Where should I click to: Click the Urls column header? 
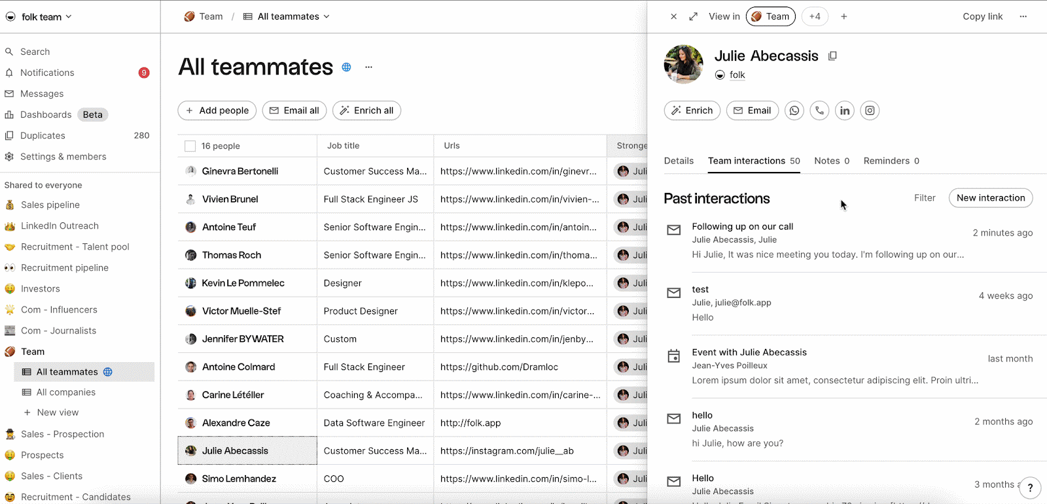tap(520, 146)
